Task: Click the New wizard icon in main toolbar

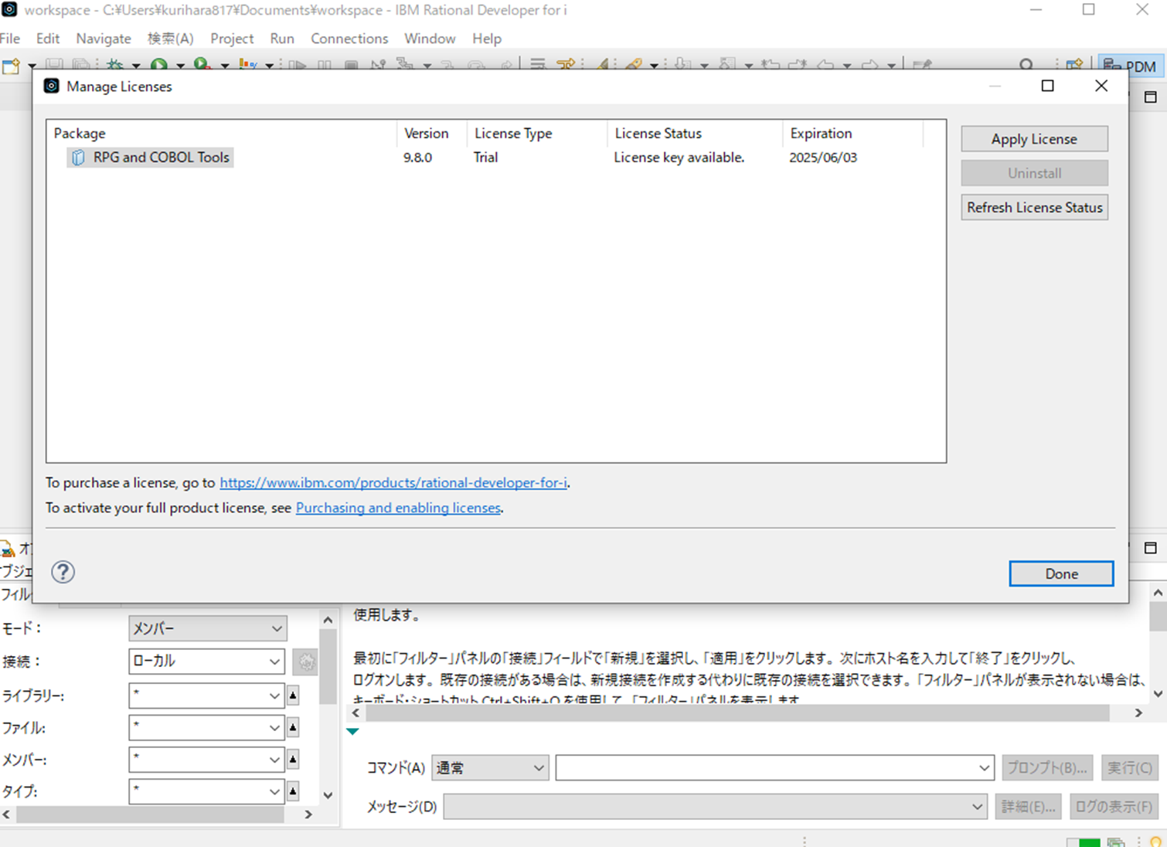Action: (x=11, y=66)
